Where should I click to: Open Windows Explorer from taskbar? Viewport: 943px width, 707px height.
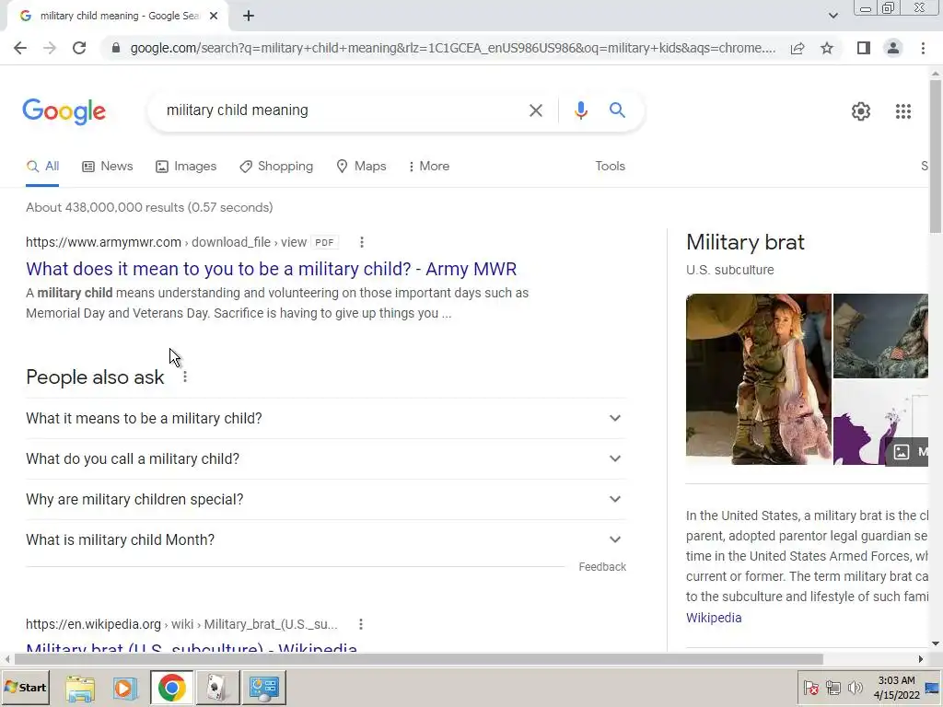(80, 689)
